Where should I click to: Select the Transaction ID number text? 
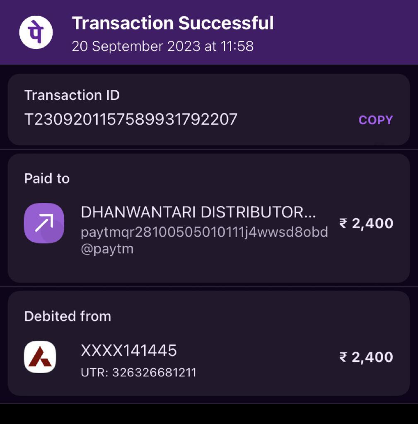coord(131,119)
